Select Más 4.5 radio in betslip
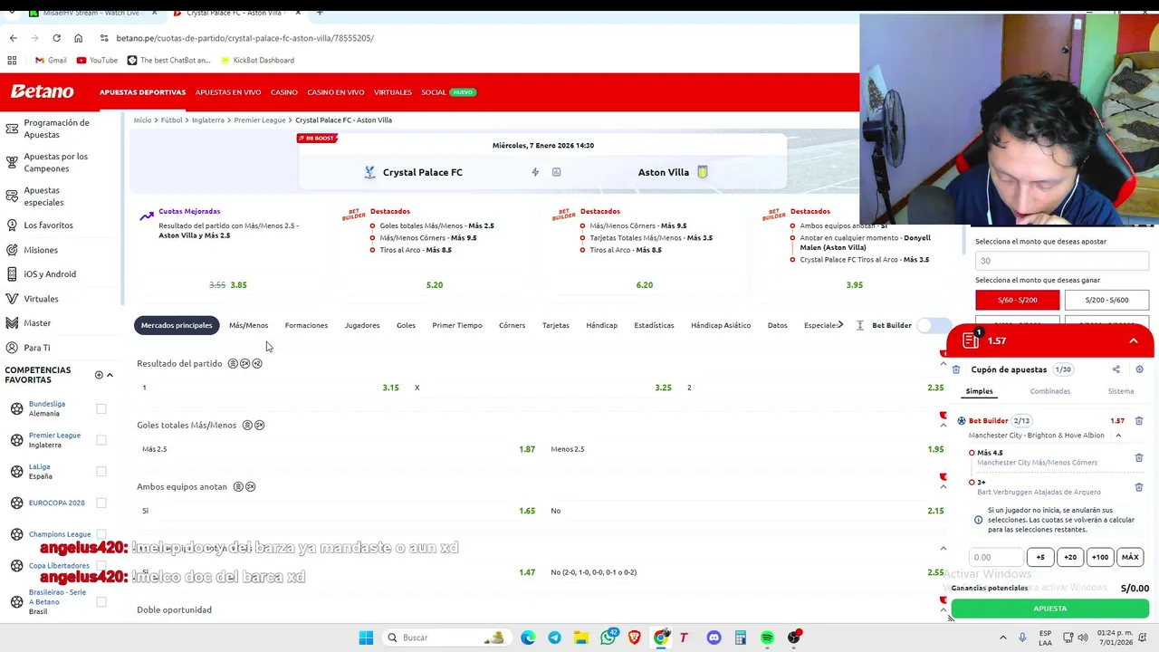Screen dimensions: 1159x652 click(x=972, y=453)
